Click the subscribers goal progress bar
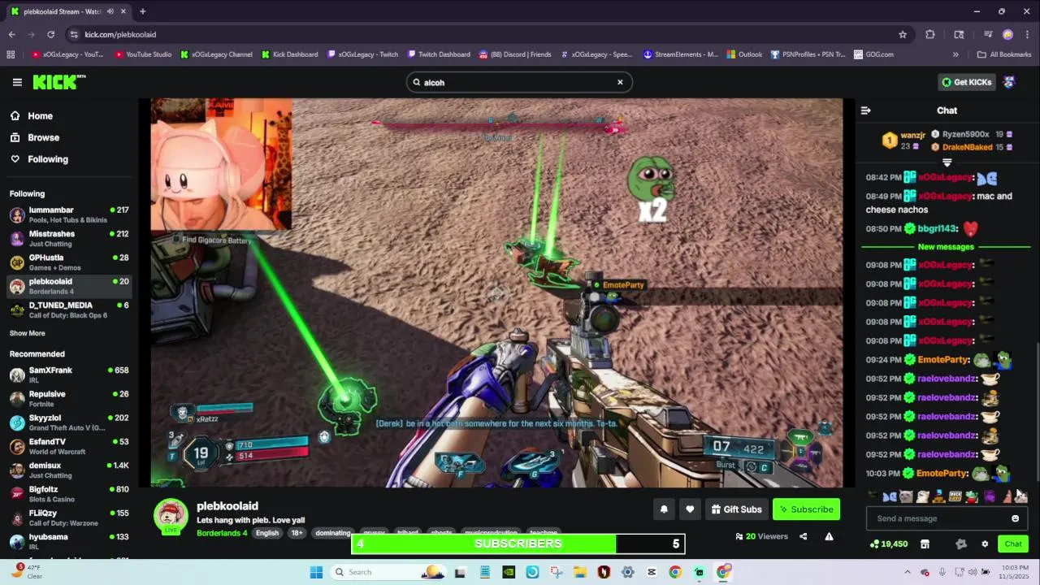Image resolution: width=1040 pixels, height=585 pixels. coord(518,544)
